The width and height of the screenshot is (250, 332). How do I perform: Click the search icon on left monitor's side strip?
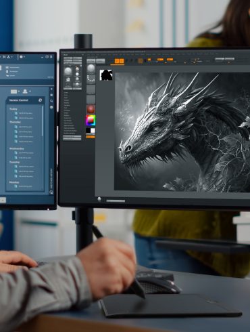pos(51,101)
